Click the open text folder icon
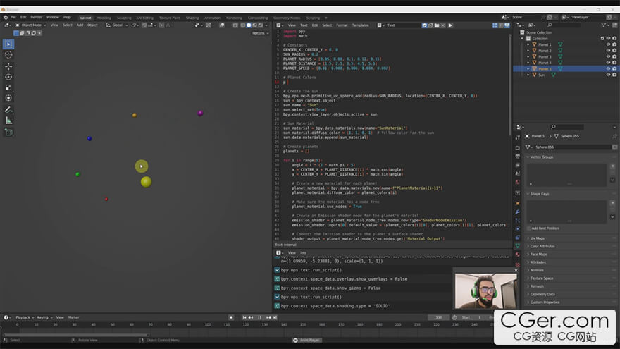 point(437,25)
